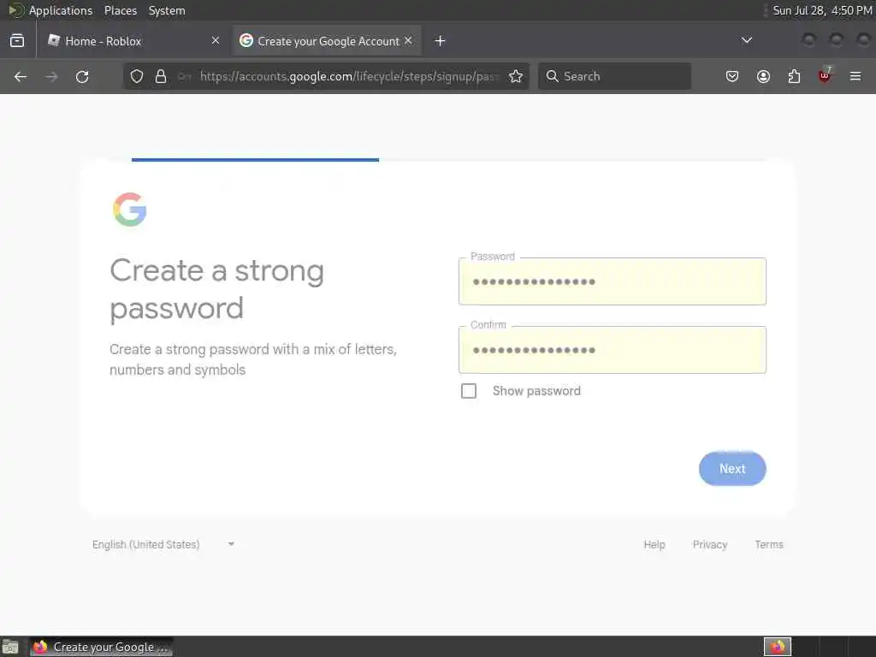
Task: Click the Google logo on the form
Action: click(130, 210)
